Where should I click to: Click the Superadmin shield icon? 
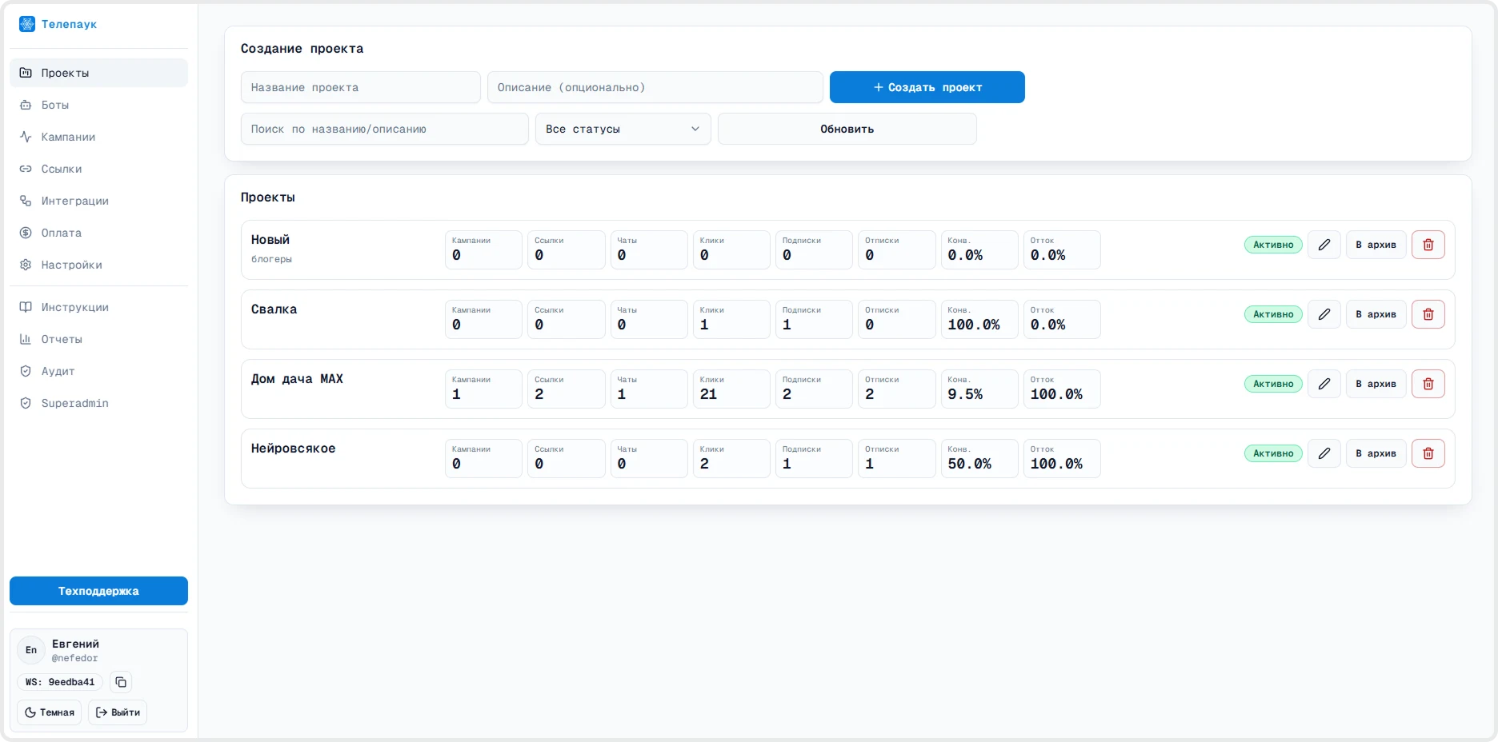(26, 403)
